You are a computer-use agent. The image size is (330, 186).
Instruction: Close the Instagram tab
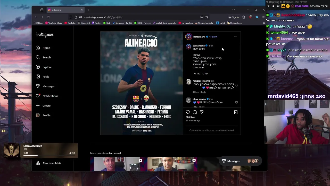[x=82, y=10]
